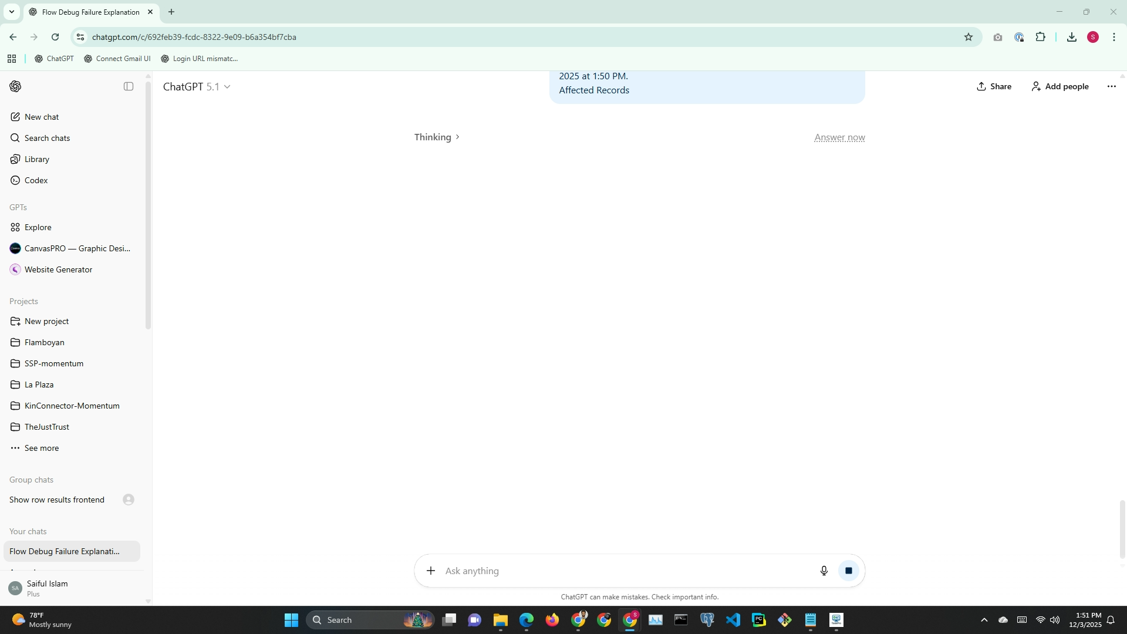Stop the response generation button
Viewport: 1127px width, 634px height.
click(x=848, y=571)
